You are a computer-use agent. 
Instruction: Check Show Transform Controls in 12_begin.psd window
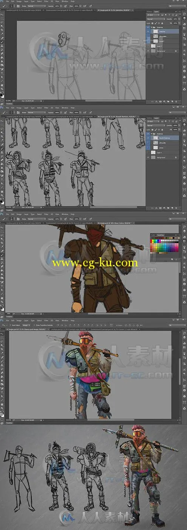pos(34,325)
